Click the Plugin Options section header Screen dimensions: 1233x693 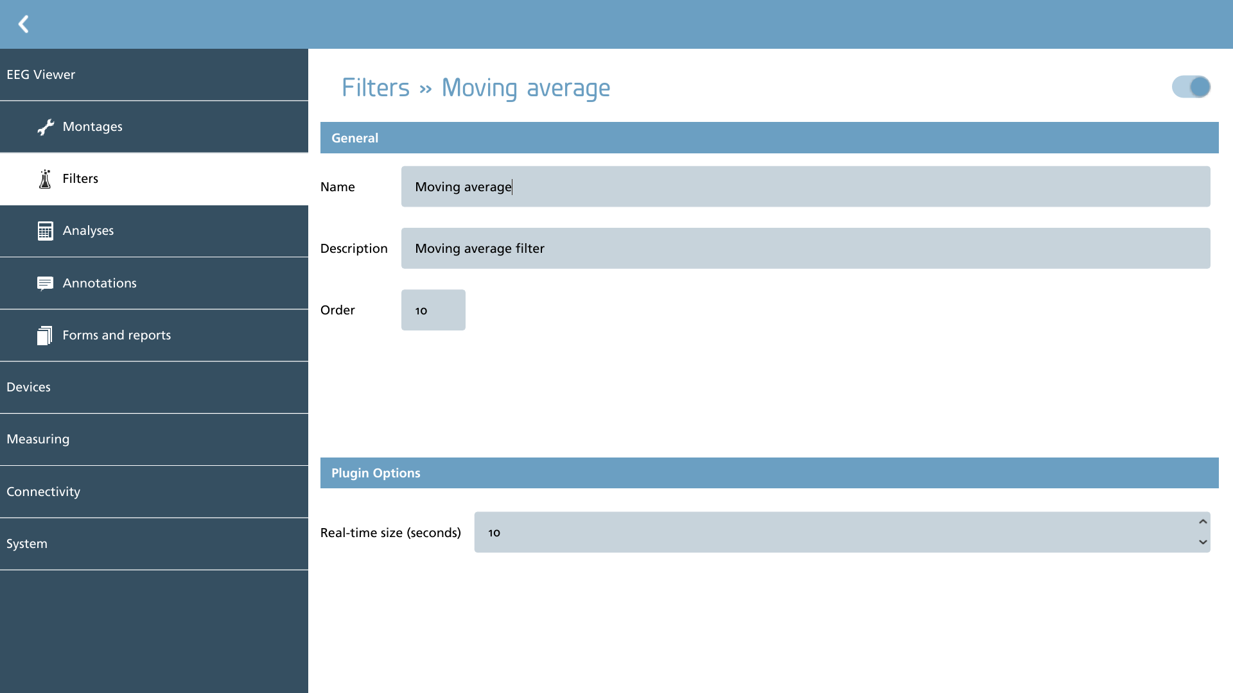point(769,473)
